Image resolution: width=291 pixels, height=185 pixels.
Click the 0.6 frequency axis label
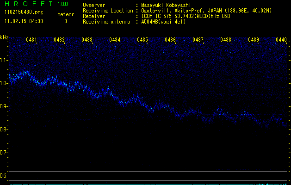(3, 176)
